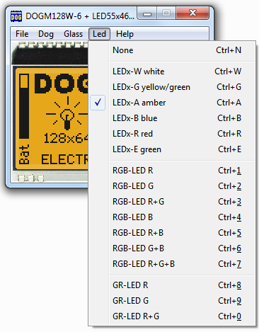Image resolution: width=259 pixels, height=332 pixels.
Task: Click the amber display preview image
Action: tap(50, 113)
